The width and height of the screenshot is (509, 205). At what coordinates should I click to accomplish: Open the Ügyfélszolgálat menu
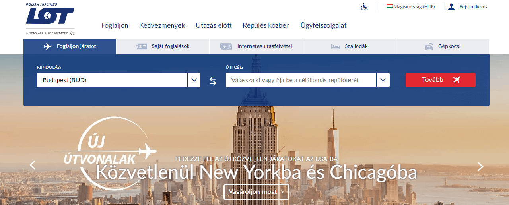click(323, 25)
